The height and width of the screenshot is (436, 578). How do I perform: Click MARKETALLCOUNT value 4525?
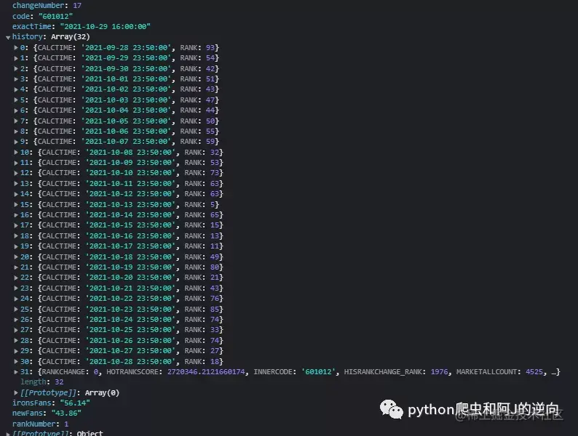coord(534,372)
